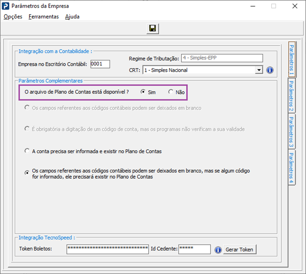The width and height of the screenshot is (306, 274).
Task: Click the Token Boletos field
Action: coord(107,249)
